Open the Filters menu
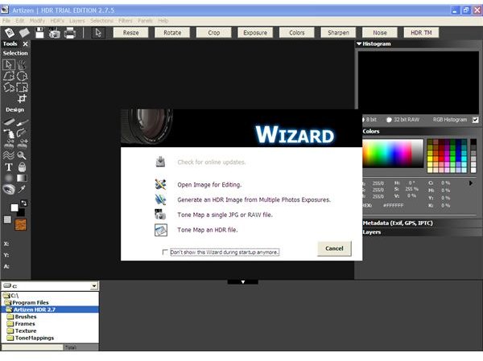 pos(126,21)
